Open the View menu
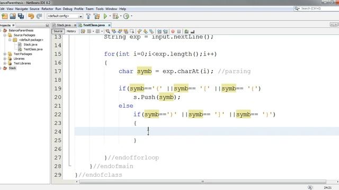Image resolution: width=339 pixels, height=190 pixels. click(10, 9)
